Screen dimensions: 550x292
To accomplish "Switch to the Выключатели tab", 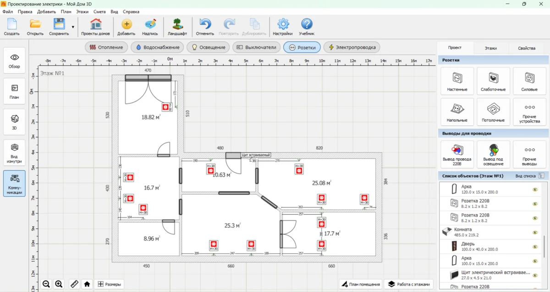I will coord(257,47).
